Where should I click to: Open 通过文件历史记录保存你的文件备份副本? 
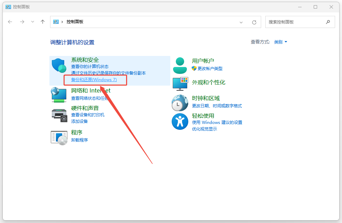click(x=108, y=73)
